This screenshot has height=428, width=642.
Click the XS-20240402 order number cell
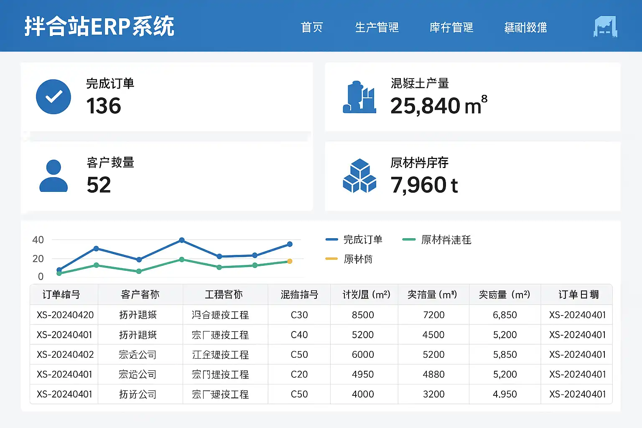[x=65, y=354]
